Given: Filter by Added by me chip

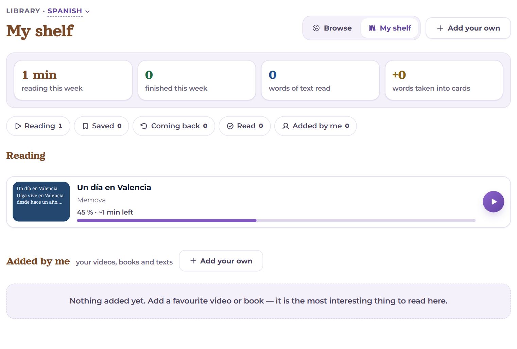Looking at the screenshot, I should coord(315,126).
